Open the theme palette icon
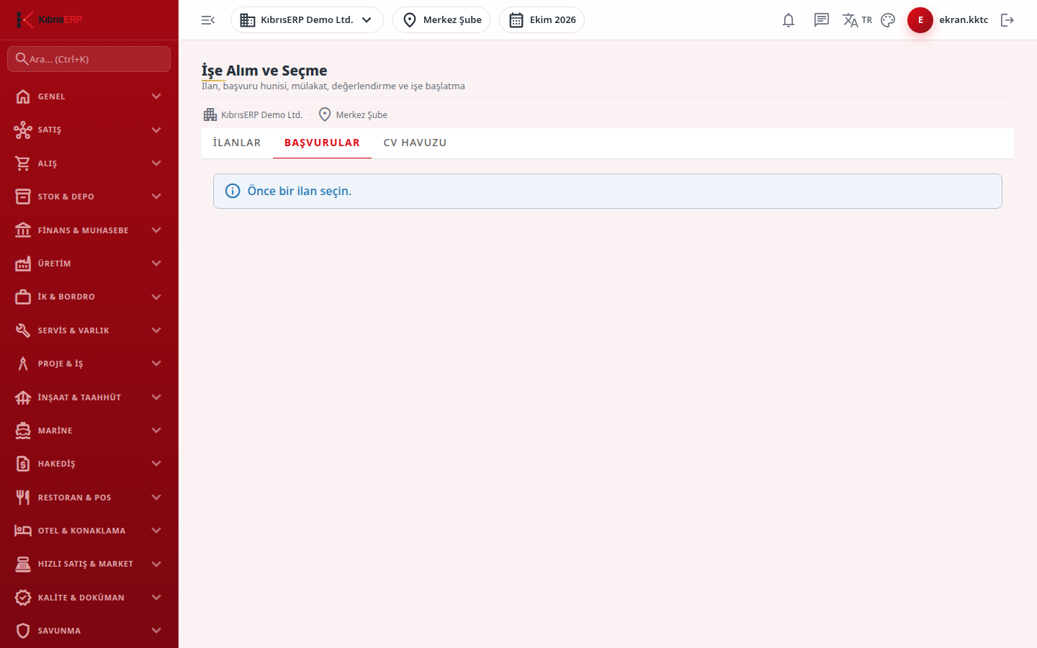This screenshot has height=648, width=1037. [888, 20]
